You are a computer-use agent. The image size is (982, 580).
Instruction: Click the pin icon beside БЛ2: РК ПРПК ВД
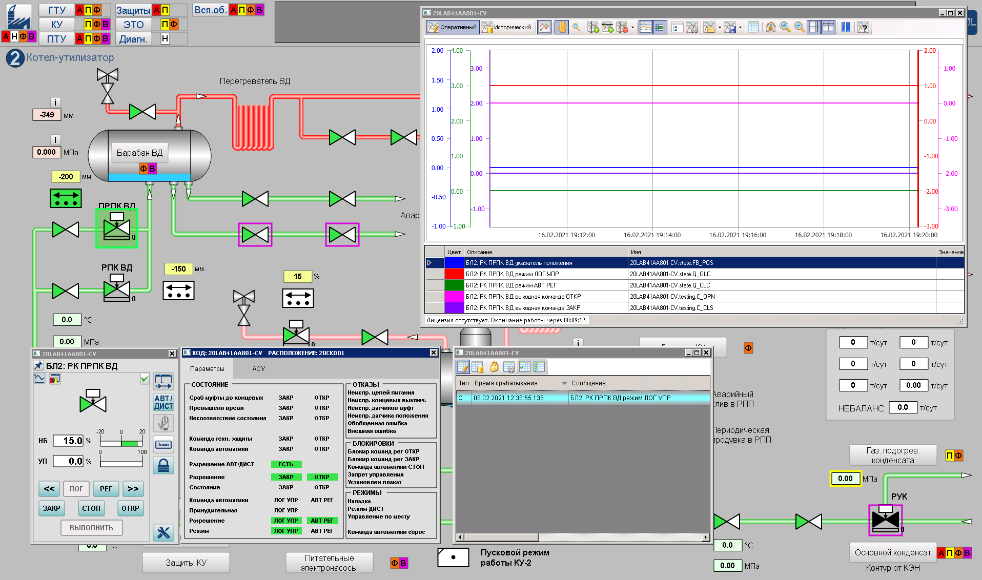pos(38,365)
